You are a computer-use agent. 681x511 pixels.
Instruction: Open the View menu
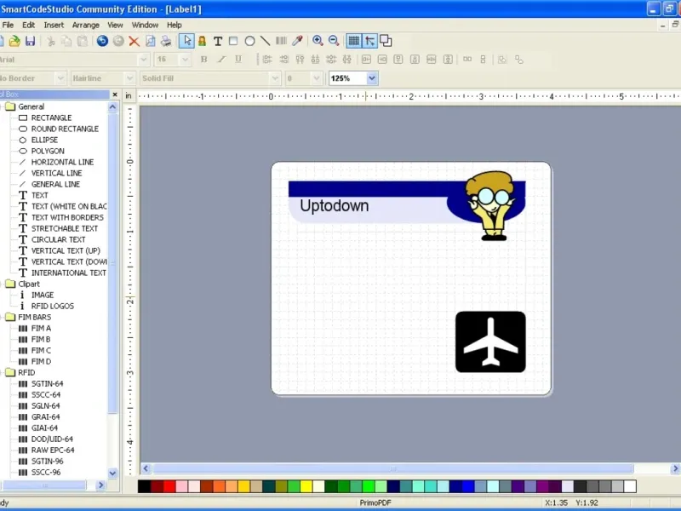[x=115, y=25]
